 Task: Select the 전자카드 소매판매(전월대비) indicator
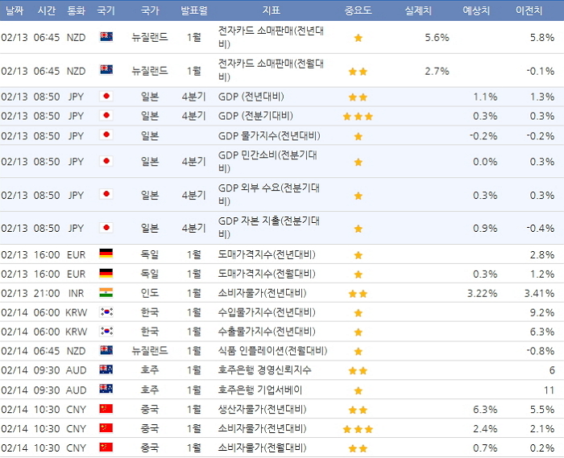click(271, 70)
